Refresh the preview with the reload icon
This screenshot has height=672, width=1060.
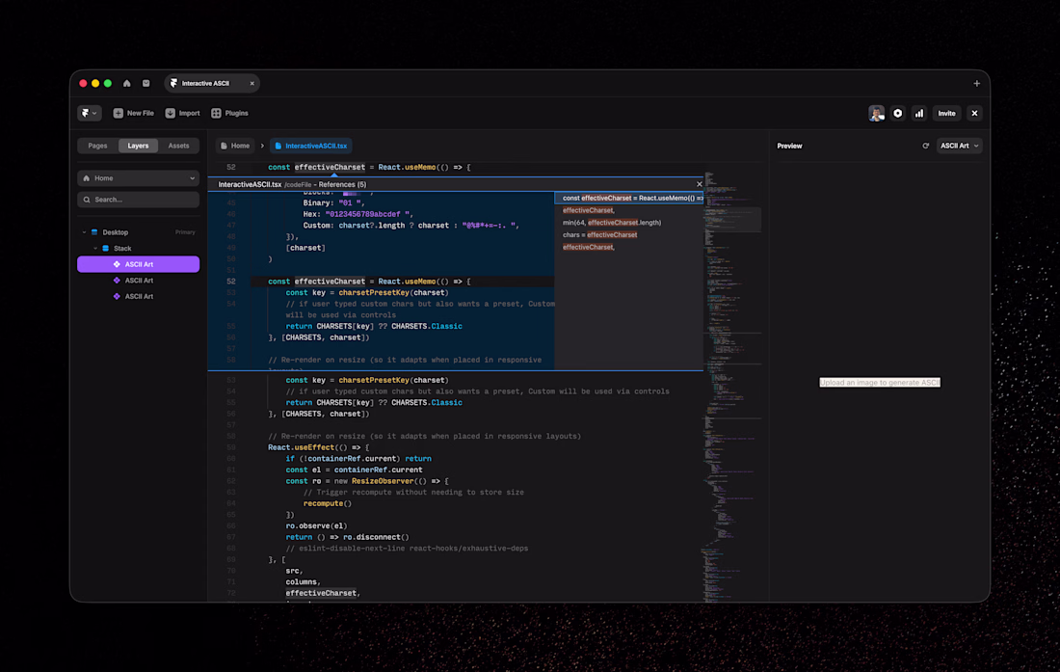click(925, 146)
